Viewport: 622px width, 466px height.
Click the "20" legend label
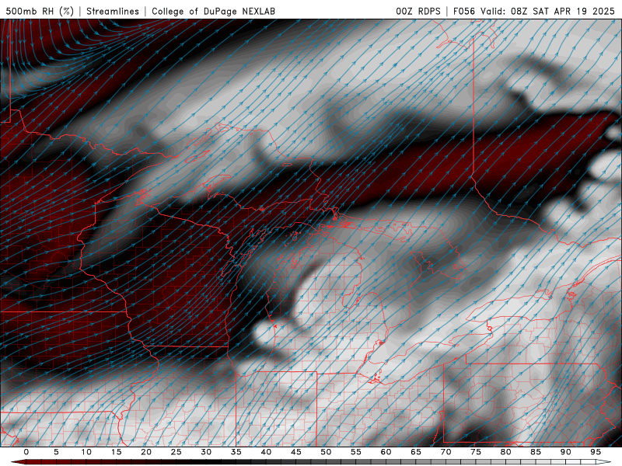point(146,452)
